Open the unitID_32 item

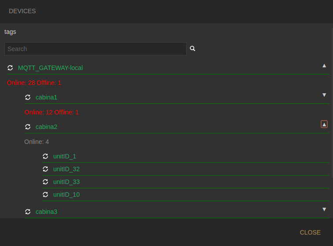click(x=67, y=169)
